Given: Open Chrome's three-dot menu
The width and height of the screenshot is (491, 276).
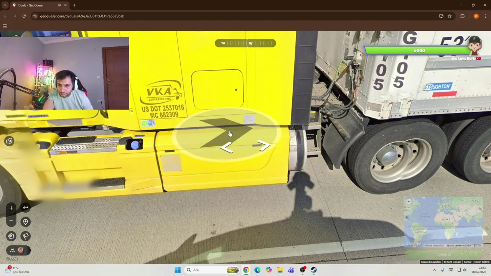Looking at the screenshot, I should click(x=486, y=16).
